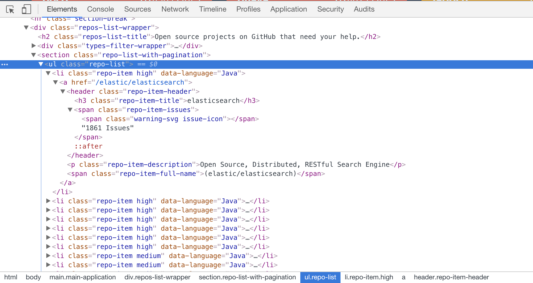The width and height of the screenshot is (533, 283).
Task: Collapse the a href /elastic/elasticsearch node
Action: [55, 82]
